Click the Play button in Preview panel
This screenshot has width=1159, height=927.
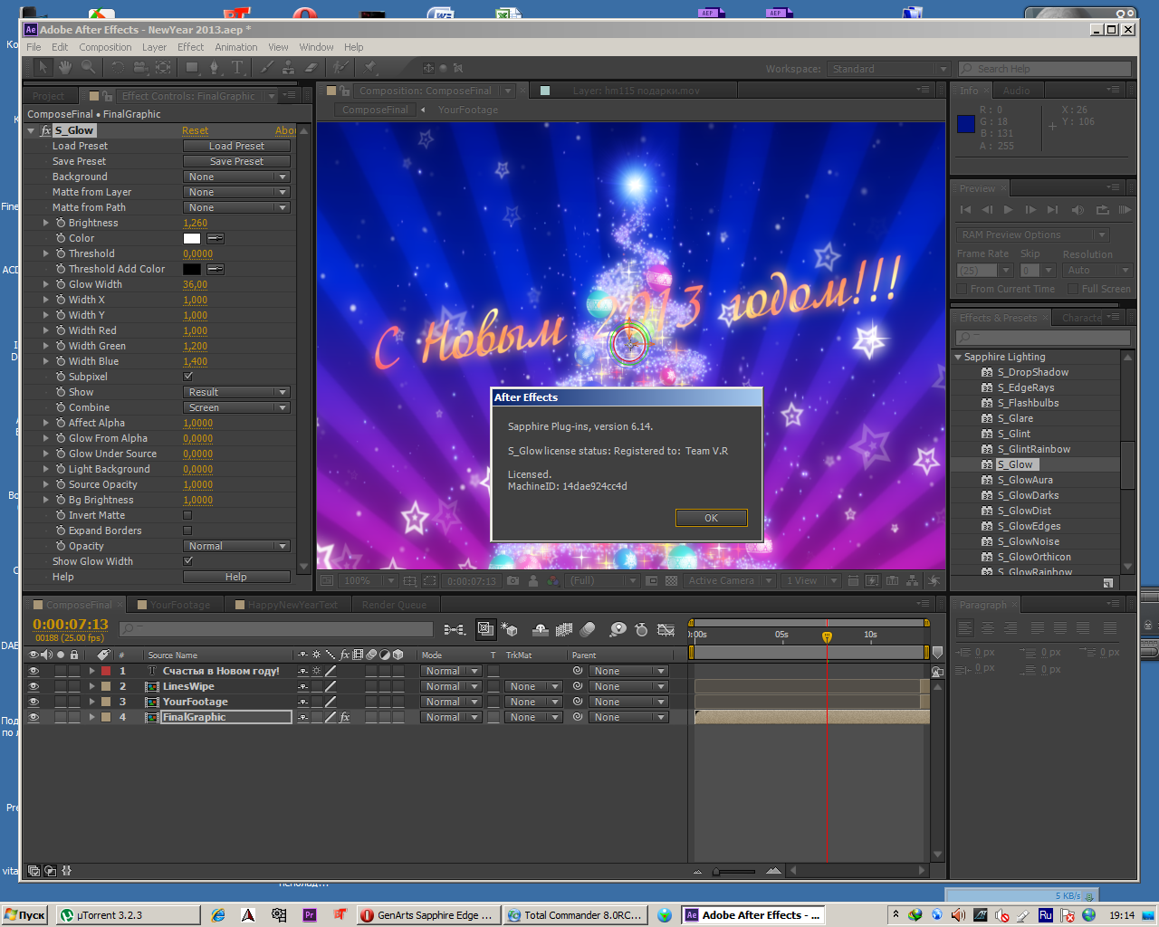tap(1008, 210)
